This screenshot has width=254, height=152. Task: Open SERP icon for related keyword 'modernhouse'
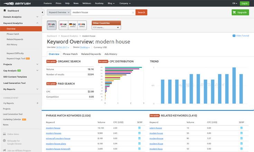(241, 138)
